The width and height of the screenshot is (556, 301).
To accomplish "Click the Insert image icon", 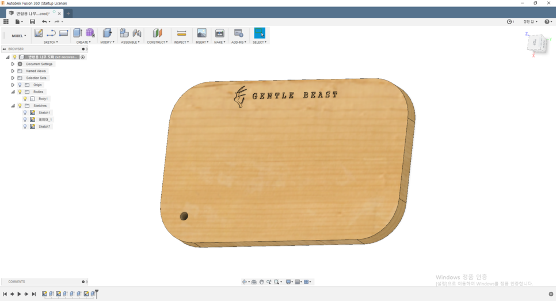I will [202, 33].
